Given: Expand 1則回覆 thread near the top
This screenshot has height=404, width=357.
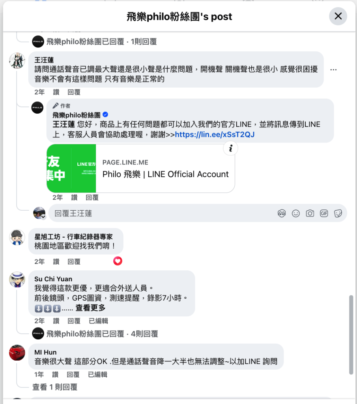Looking at the screenshot, I should pos(101,41).
